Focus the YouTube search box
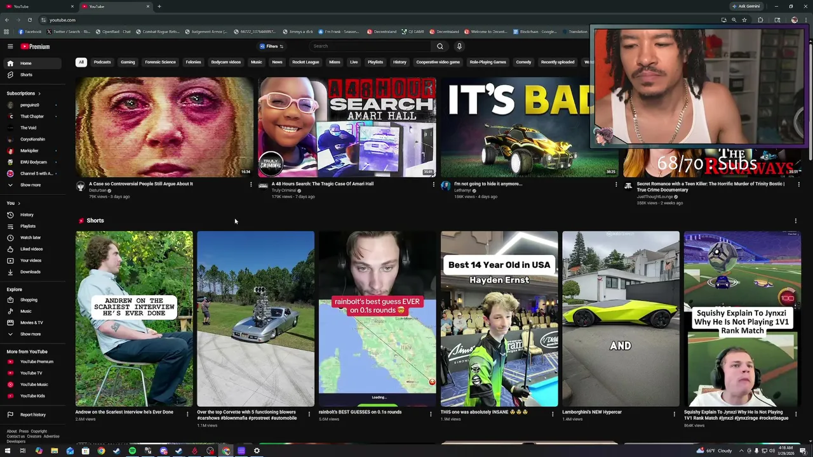The width and height of the screenshot is (813, 457). [x=372, y=46]
